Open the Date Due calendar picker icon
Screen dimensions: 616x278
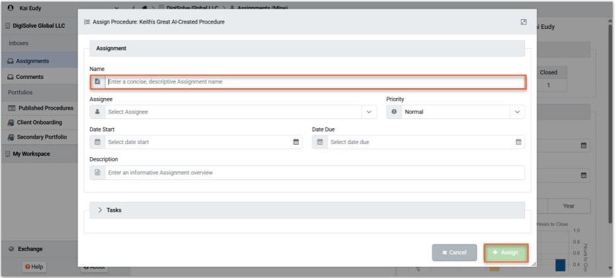(518, 142)
